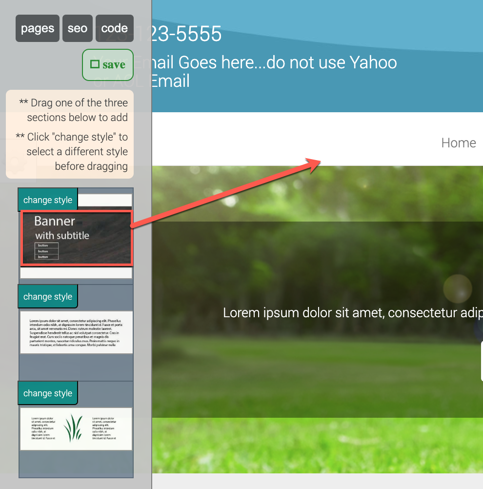483x489 pixels.
Task: Click the 23-5555 phone number in header
Action: (185, 34)
